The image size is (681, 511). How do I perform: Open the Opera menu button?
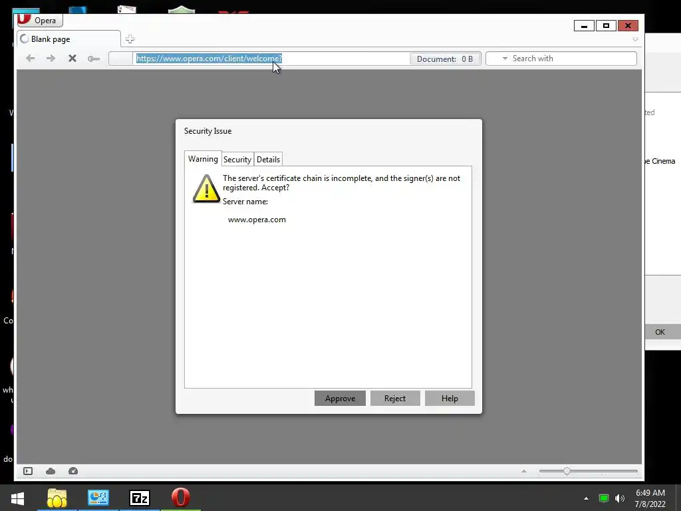pyautogui.click(x=40, y=21)
